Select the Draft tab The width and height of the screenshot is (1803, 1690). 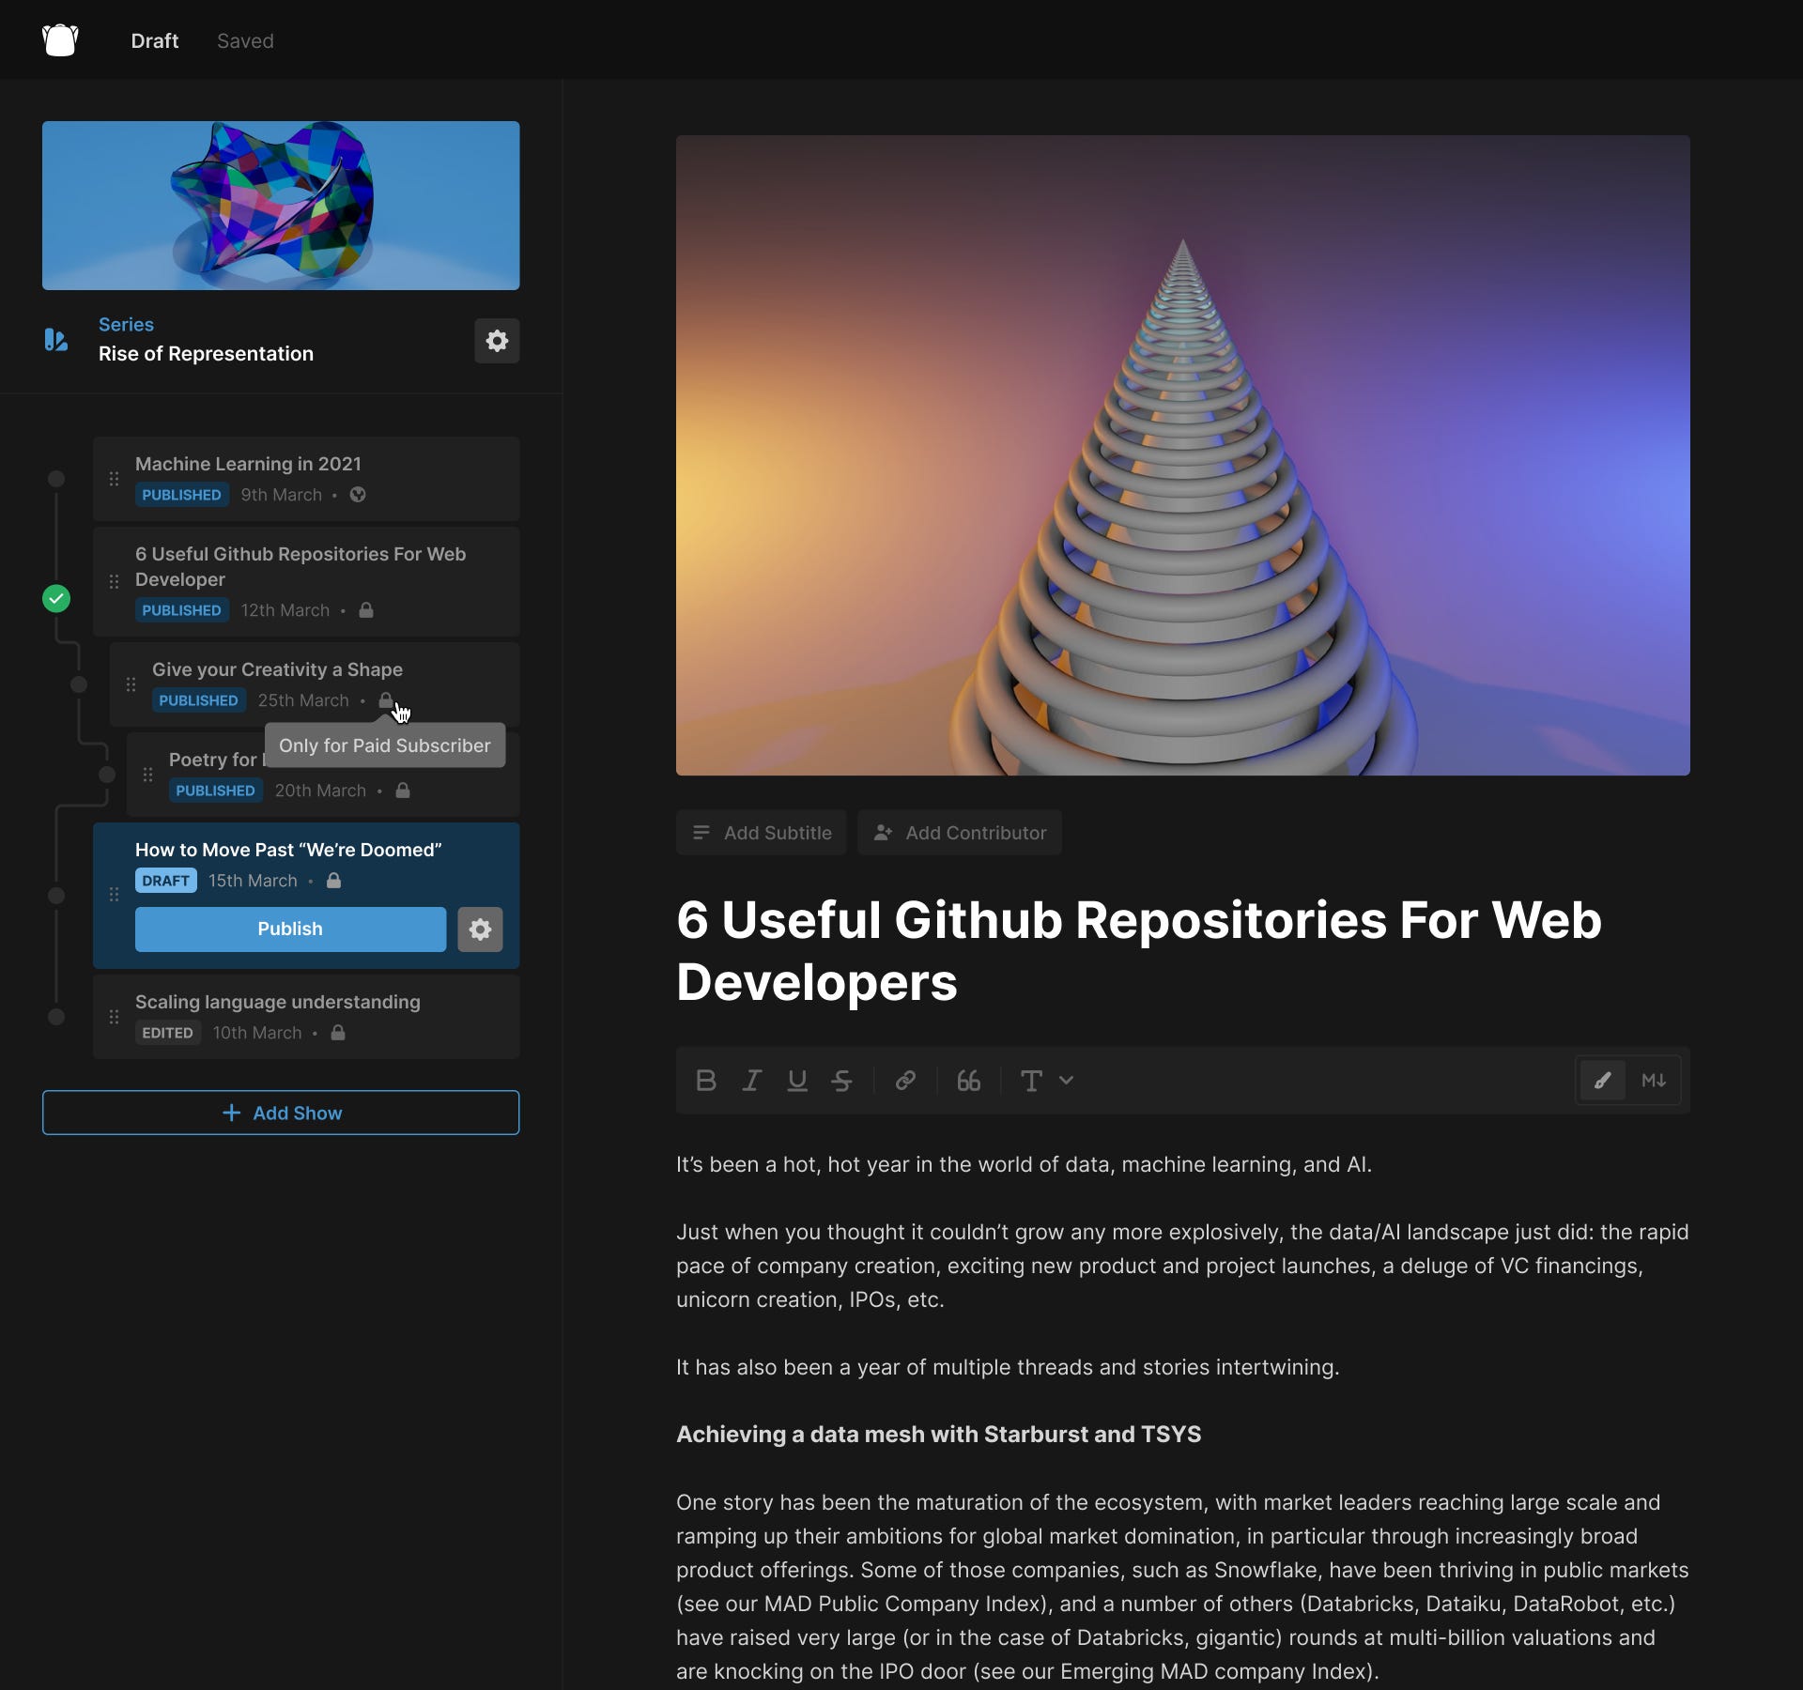pos(154,40)
